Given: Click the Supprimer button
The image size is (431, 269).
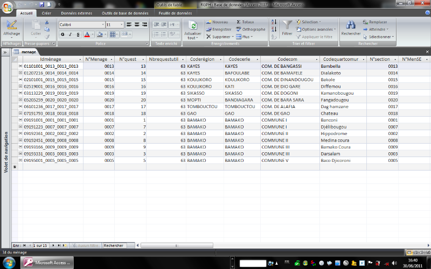Looking at the screenshot, I should pos(219,37).
